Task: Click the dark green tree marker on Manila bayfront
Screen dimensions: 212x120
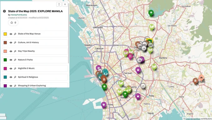Action: click(104, 87)
